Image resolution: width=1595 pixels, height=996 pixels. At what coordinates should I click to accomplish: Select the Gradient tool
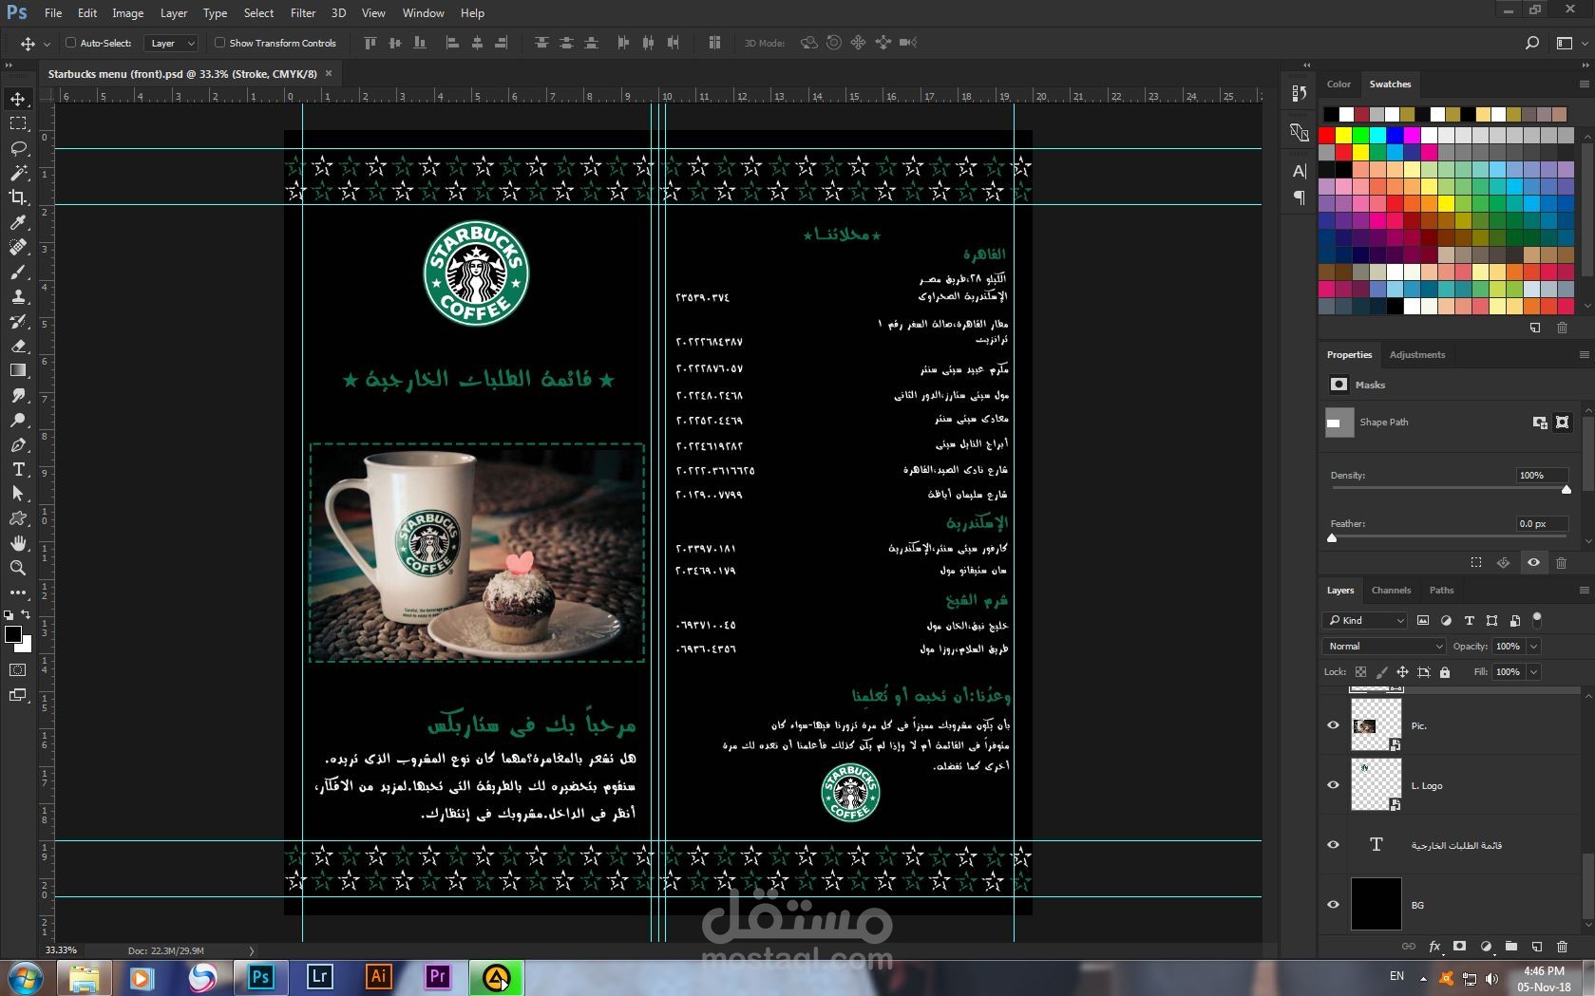click(18, 370)
